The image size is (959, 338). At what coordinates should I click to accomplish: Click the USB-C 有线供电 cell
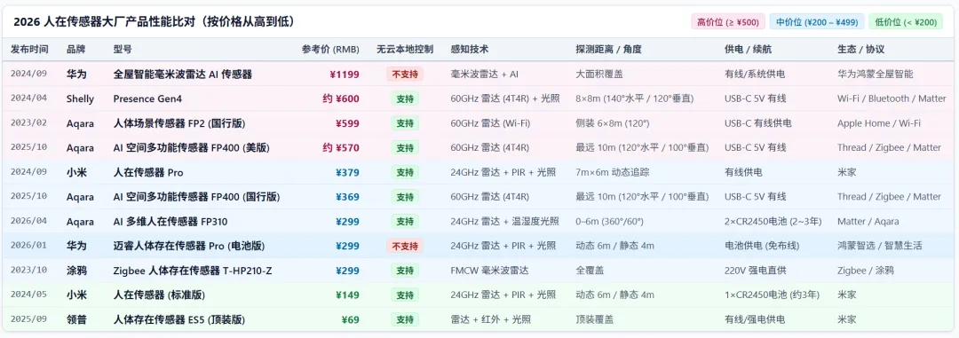(x=757, y=123)
